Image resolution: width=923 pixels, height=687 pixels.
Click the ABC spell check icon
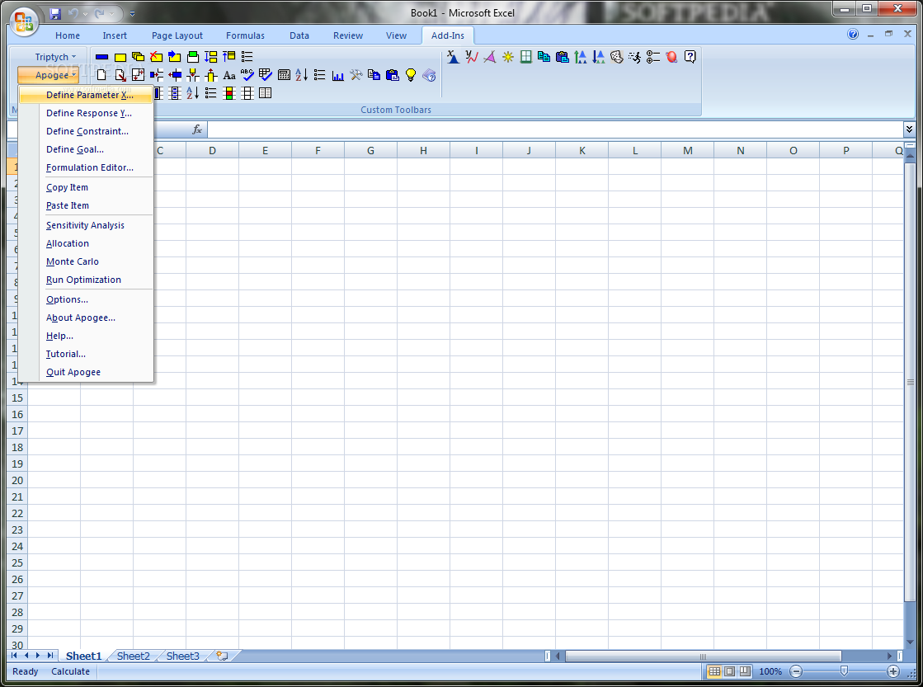tap(247, 75)
